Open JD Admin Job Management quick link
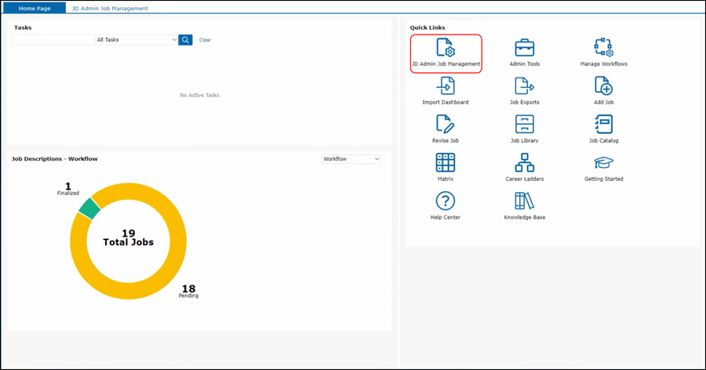The height and width of the screenshot is (370, 706). point(446,48)
